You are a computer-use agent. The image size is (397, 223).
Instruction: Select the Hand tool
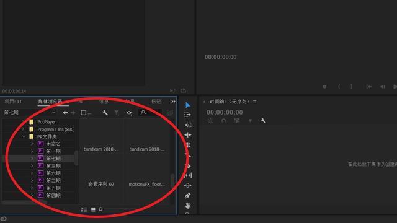(187, 206)
